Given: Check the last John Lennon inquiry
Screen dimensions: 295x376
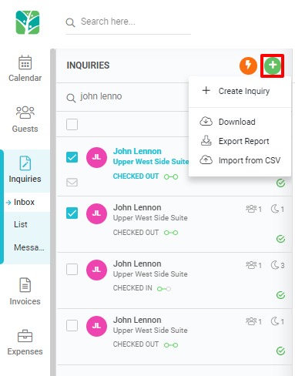Looking at the screenshot, I should point(72,326).
